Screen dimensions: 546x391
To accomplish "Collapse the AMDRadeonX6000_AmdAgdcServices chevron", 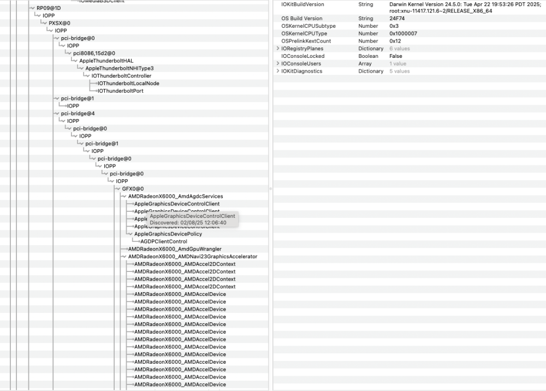I will 124,197.
